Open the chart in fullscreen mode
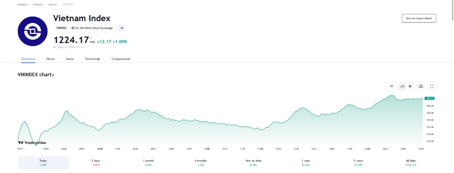The height and width of the screenshot is (173, 454). coord(432,86)
